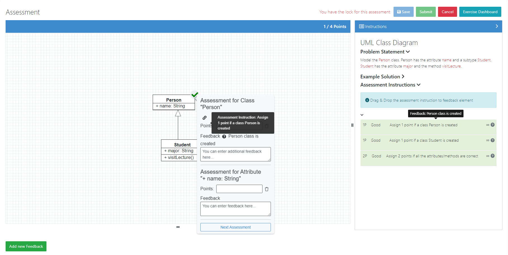Image resolution: width=508 pixels, height=255 pixels.
Task: Click Add new Feedback button
Action: [x=26, y=246]
